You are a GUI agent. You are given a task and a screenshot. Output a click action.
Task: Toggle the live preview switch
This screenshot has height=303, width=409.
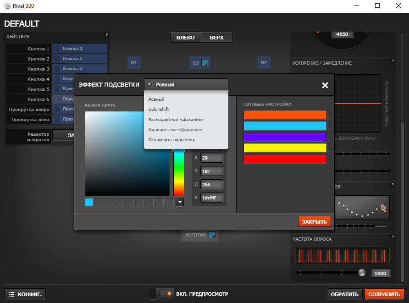165,293
